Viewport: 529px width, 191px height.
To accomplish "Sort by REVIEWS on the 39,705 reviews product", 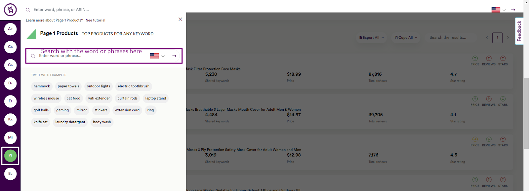I will pyautogui.click(x=489, y=99).
